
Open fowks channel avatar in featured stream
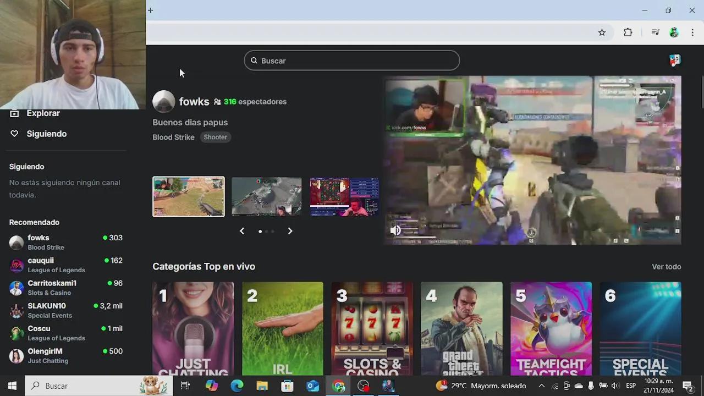point(163,102)
